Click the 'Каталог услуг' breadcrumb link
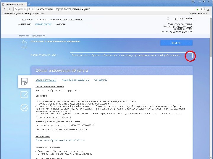 click(x=23, y=36)
